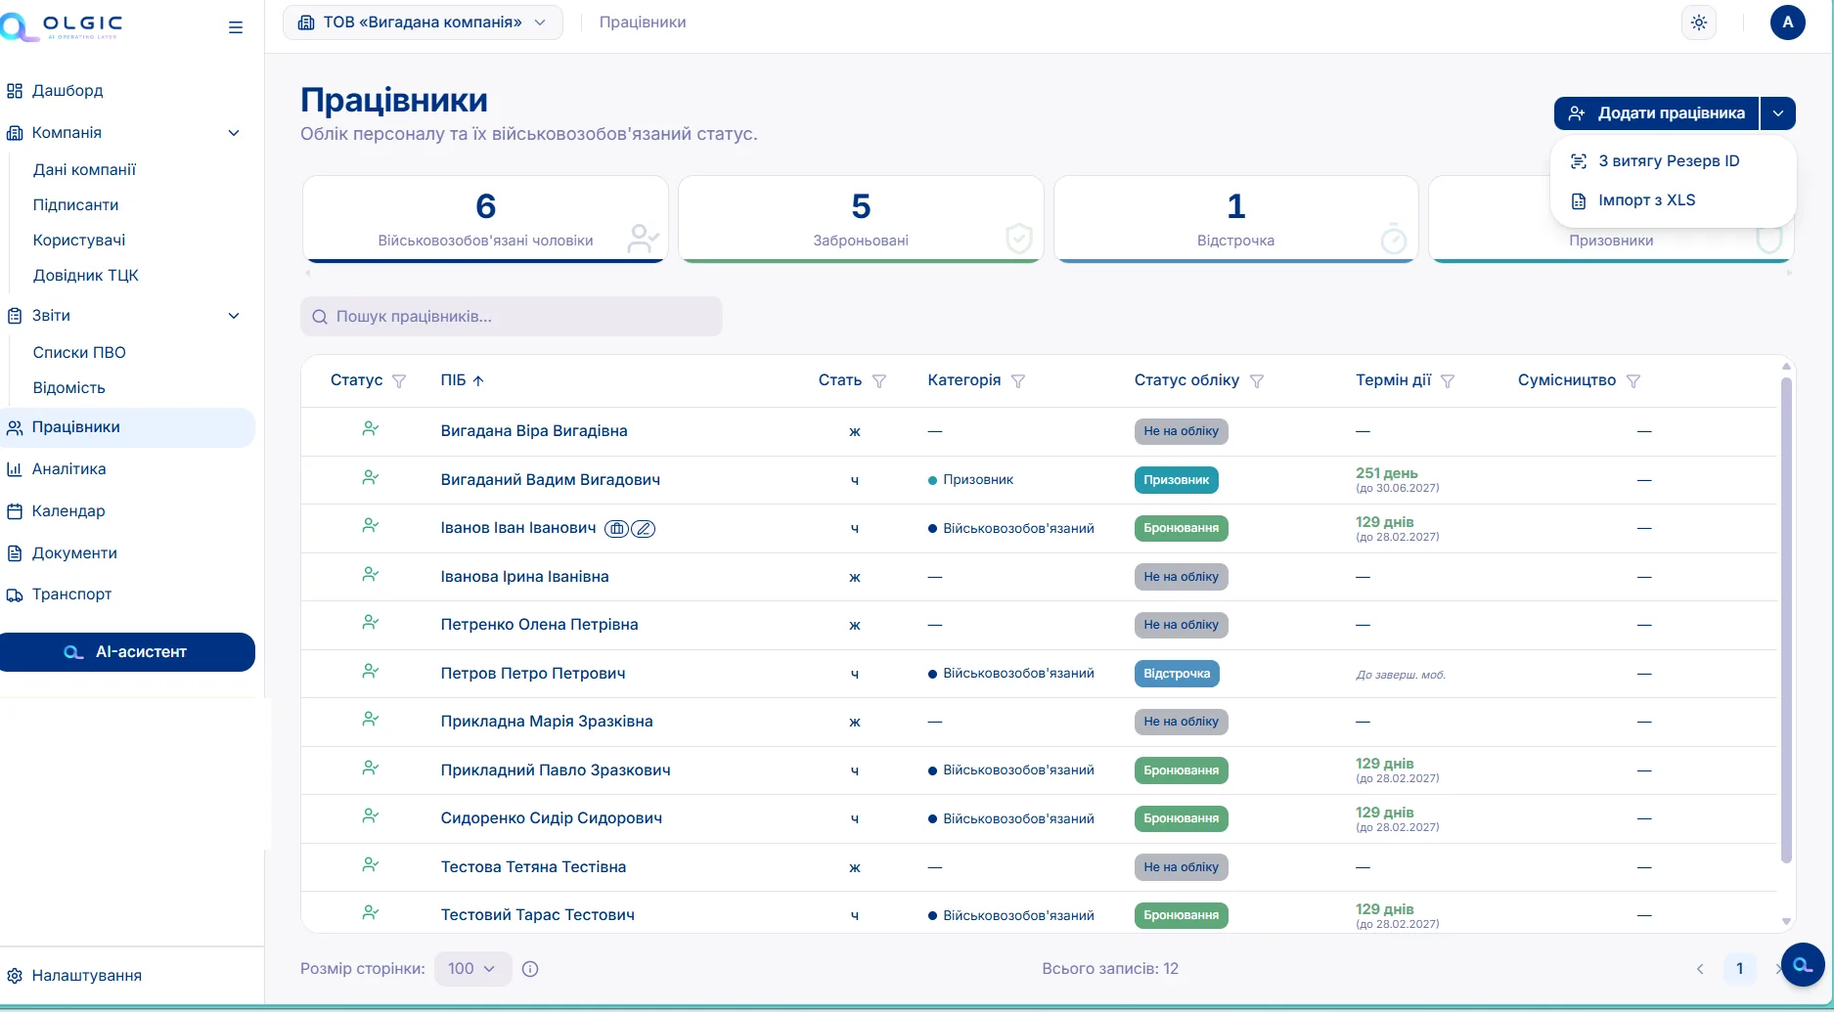Click the Відстрочка stat card
This screenshot has height=1012, width=1834.
tap(1236, 219)
